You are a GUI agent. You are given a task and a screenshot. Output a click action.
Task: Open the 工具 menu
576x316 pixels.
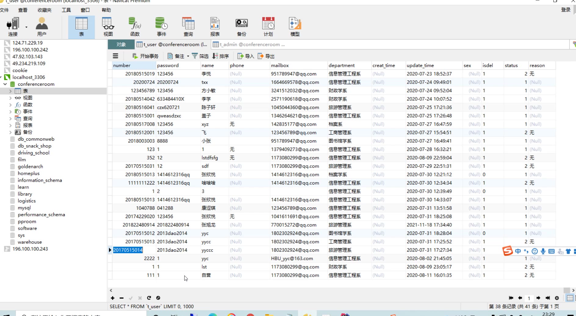(x=66, y=10)
